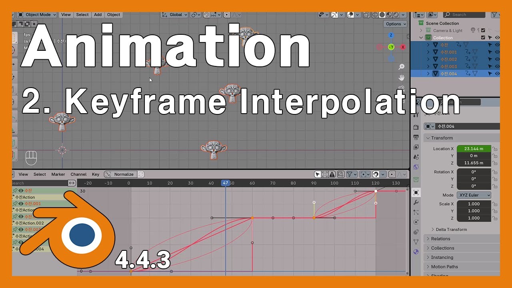Click the swap arrows icon beside channel search
The height and width of the screenshot is (288, 512).
72,183
